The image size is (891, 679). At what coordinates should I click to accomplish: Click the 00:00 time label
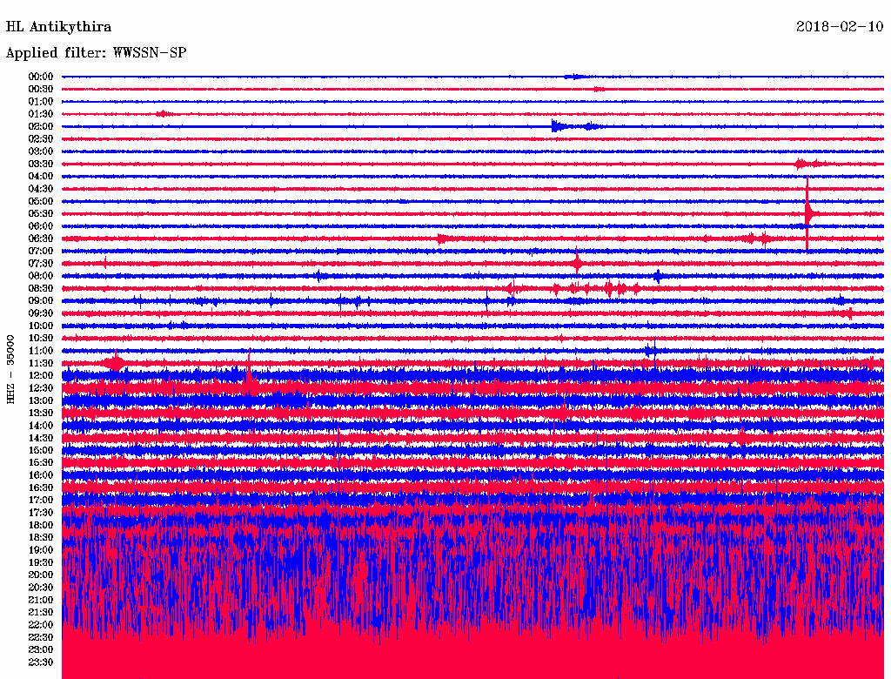[41, 77]
